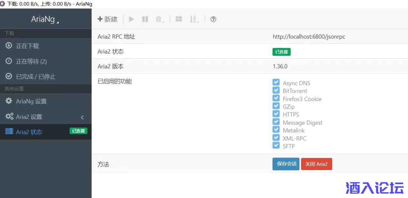Open Aria2 设置 menu item
The height and width of the screenshot is (198, 408).
(x=46, y=117)
